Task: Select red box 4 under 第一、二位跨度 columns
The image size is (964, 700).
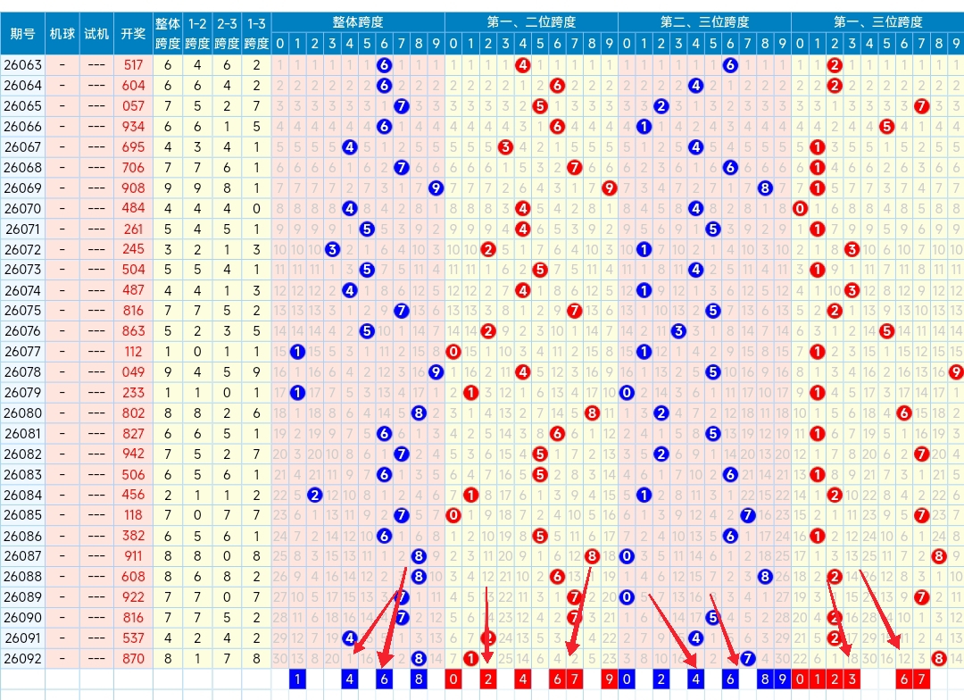Action: pyautogui.click(x=522, y=679)
